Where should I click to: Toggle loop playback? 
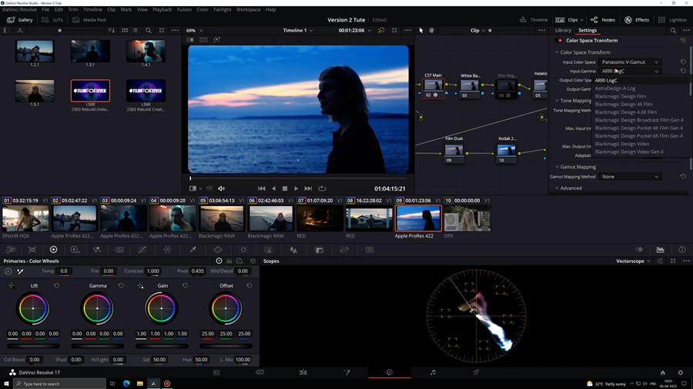(322, 189)
